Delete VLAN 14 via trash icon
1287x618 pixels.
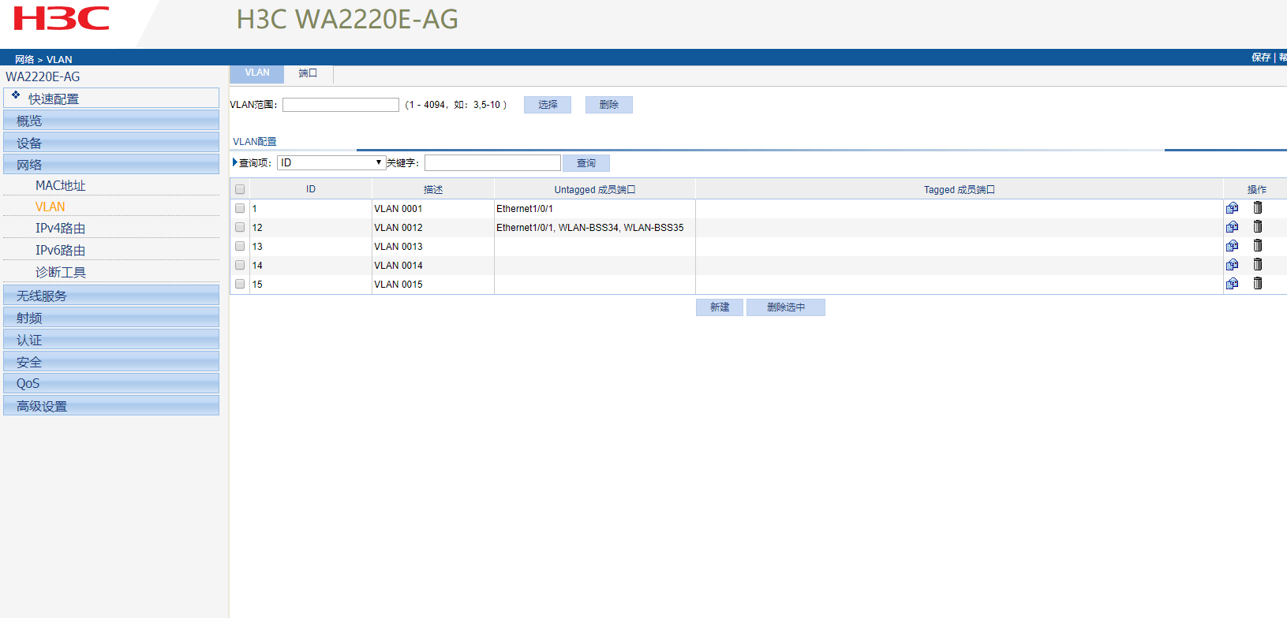coord(1258,265)
